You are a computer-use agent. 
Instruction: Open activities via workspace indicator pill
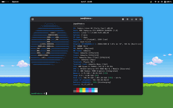3,2
